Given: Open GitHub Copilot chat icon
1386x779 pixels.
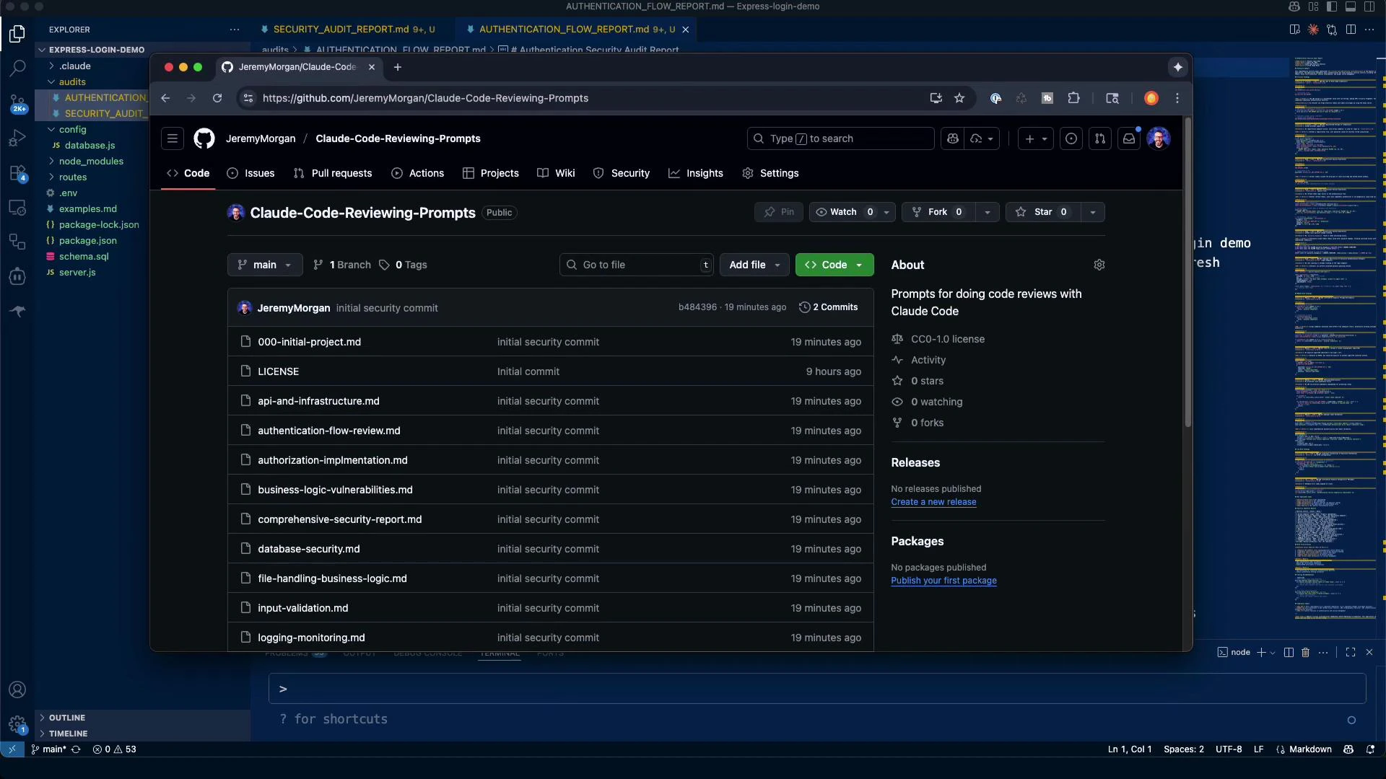Looking at the screenshot, I should (x=953, y=138).
